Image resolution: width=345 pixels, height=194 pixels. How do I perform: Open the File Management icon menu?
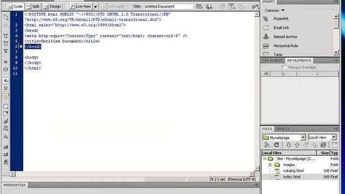(199, 6)
